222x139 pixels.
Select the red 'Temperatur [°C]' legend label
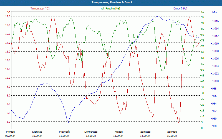click(40, 9)
